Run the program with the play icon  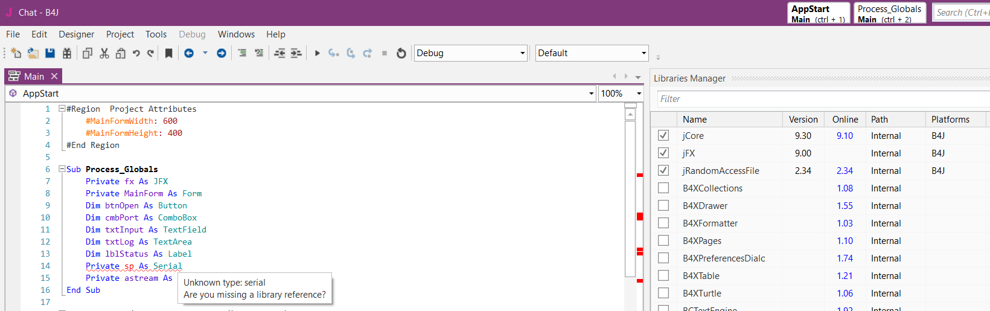[318, 53]
